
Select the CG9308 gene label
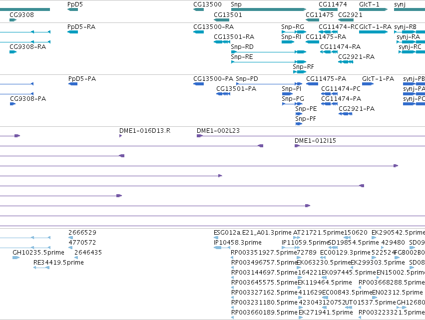[x=21, y=14]
